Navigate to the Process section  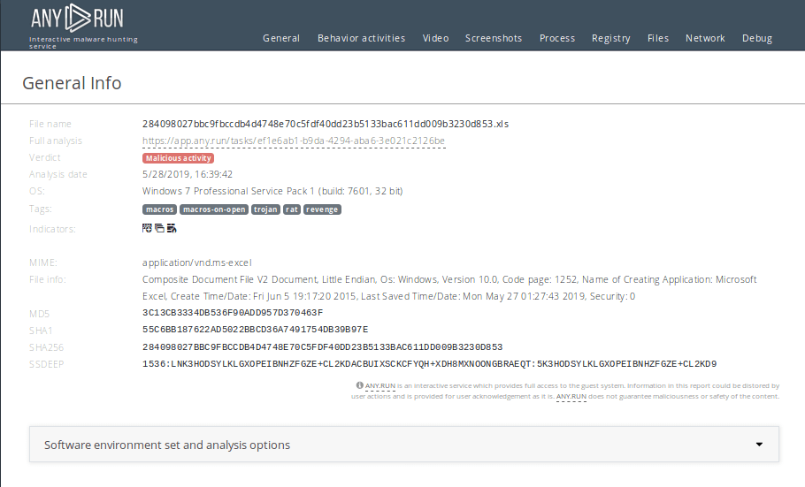pyautogui.click(x=557, y=38)
